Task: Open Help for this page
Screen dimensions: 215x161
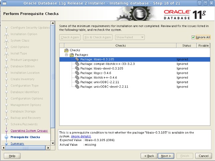Action: point(12,156)
